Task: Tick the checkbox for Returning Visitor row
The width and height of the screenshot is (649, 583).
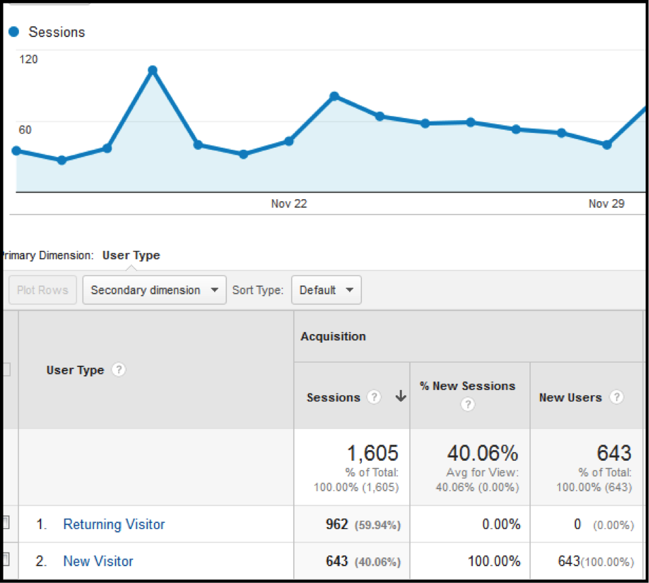Action: pyautogui.click(x=6, y=523)
